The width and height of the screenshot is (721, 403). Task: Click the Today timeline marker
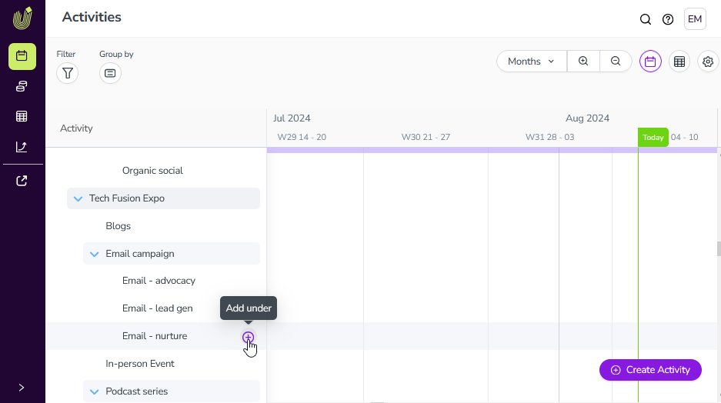pyautogui.click(x=653, y=138)
